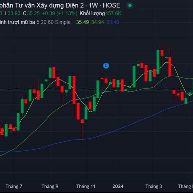Click the MA5 value 35.49
This screenshot has width=193, height=193.
pyautogui.click(x=82, y=22)
